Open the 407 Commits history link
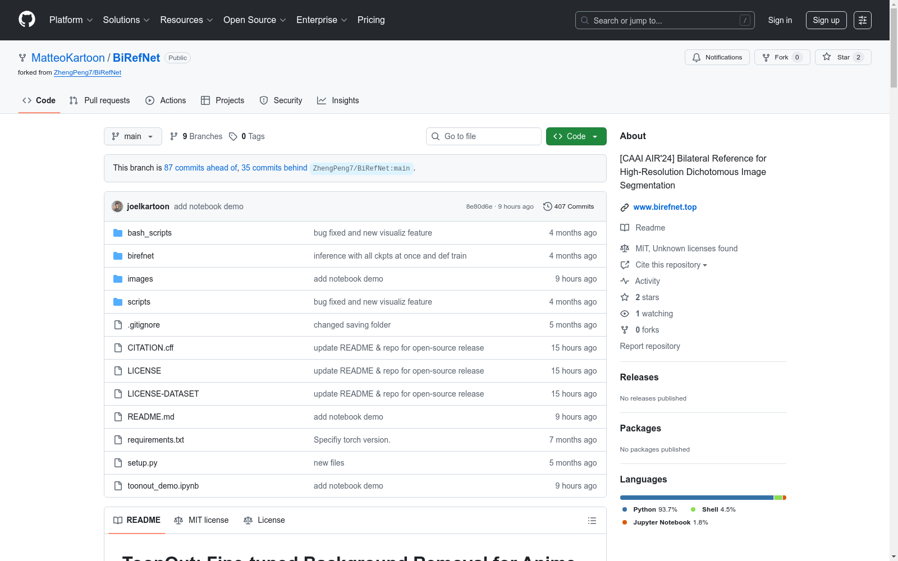The width and height of the screenshot is (898, 561). point(569,206)
